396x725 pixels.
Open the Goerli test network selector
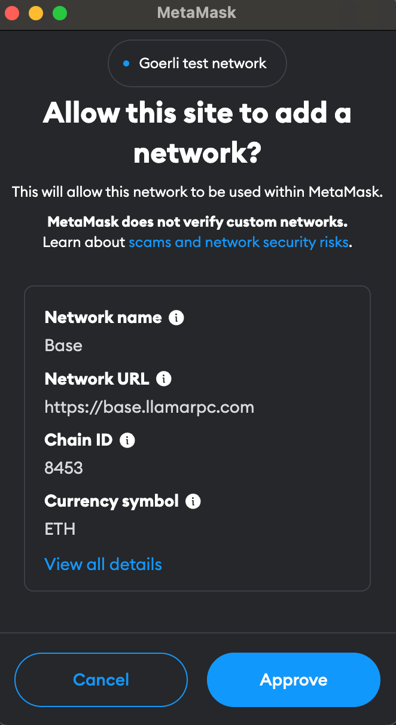point(197,63)
